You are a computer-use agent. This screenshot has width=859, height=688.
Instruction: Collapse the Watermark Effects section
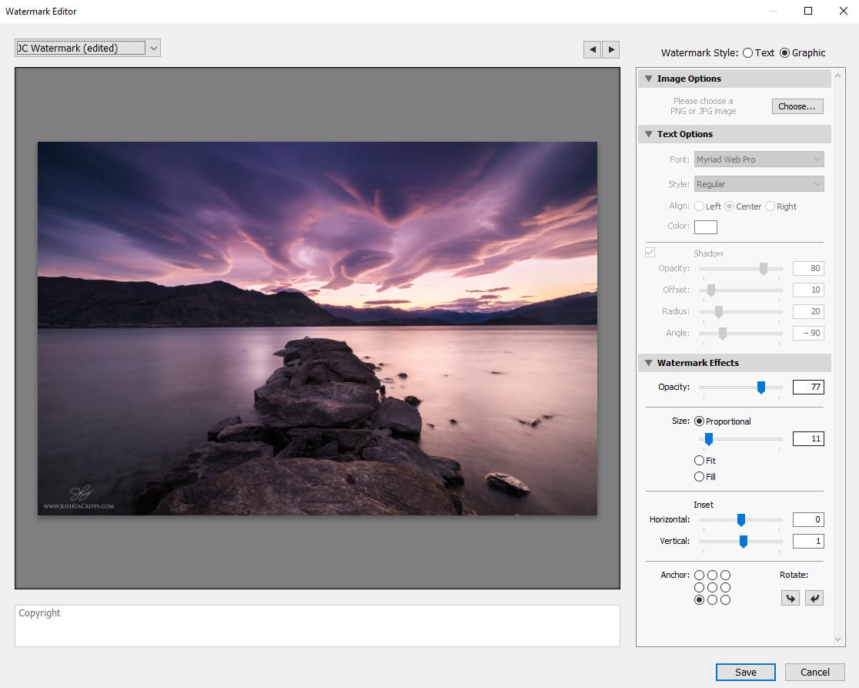(649, 362)
